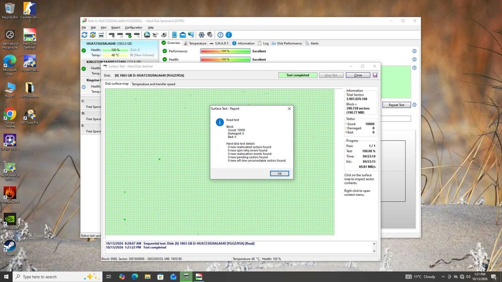The width and height of the screenshot is (502, 282).
Task: Click help icon beside Health row
Action: click(x=414, y=60)
